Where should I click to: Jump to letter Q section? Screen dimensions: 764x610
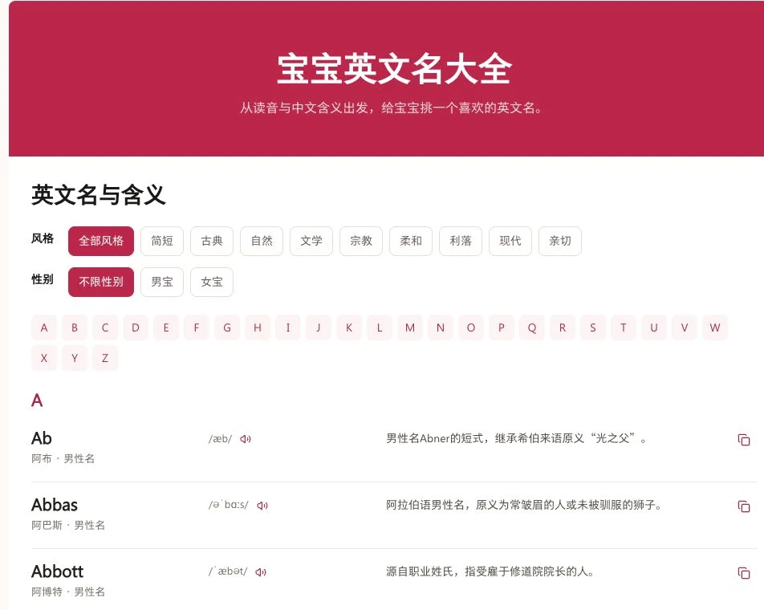pyautogui.click(x=532, y=327)
